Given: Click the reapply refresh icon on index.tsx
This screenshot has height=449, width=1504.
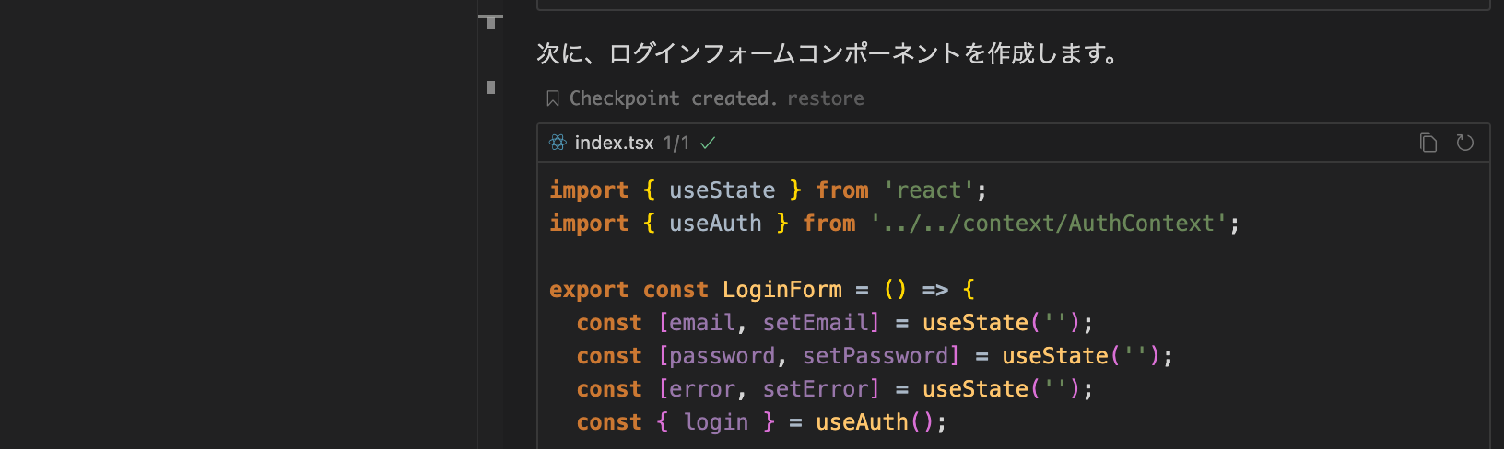Looking at the screenshot, I should coord(1464,143).
